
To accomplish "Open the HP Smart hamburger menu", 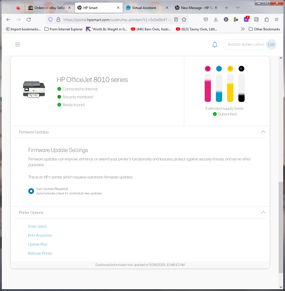I will (17, 44).
